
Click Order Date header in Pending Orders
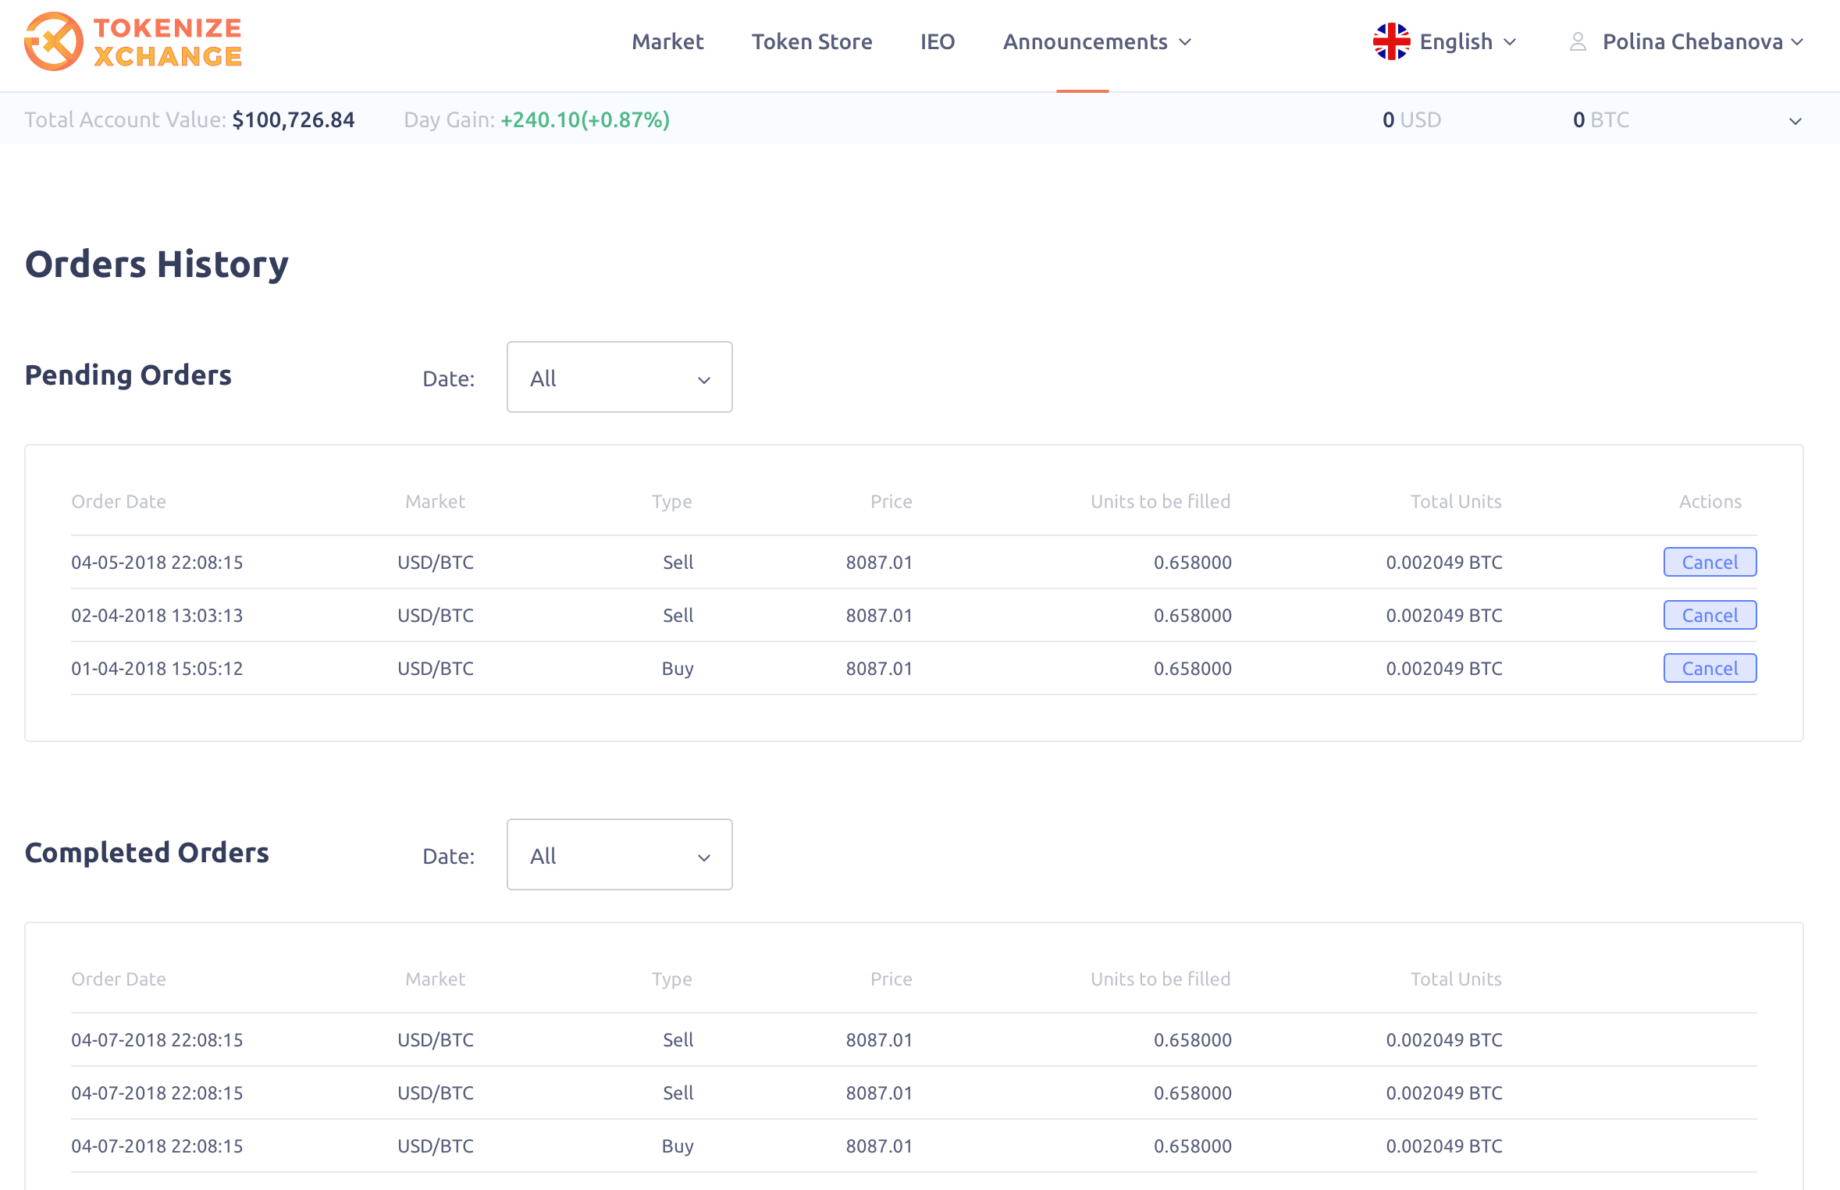coord(119,501)
